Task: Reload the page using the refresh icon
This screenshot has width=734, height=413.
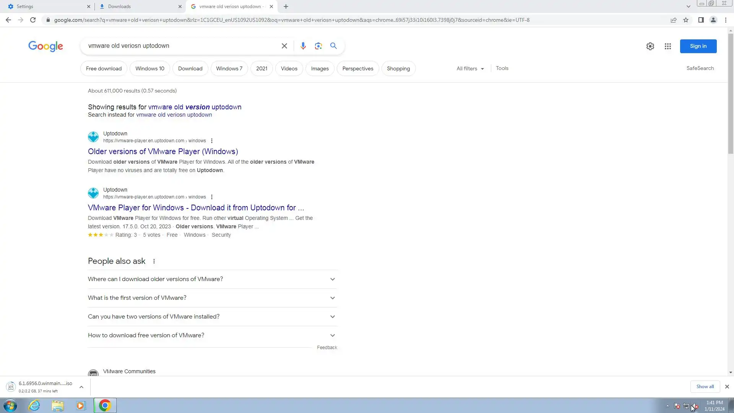Action: pyautogui.click(x=33, y=20)
